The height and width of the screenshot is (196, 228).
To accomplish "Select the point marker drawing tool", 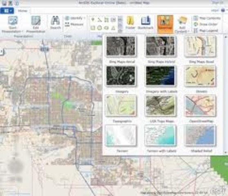I will click(x=93, y=20).
